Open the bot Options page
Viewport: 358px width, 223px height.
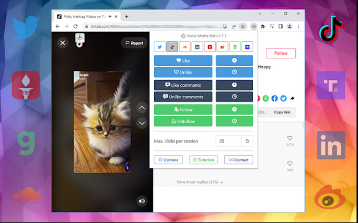click(x=168, y=160)
